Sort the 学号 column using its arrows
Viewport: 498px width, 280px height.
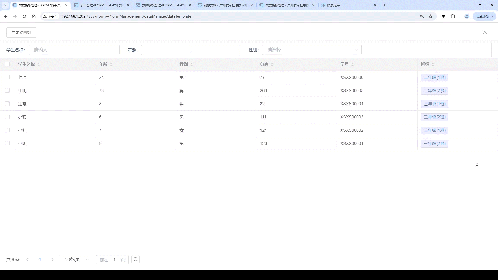[352, 65]
